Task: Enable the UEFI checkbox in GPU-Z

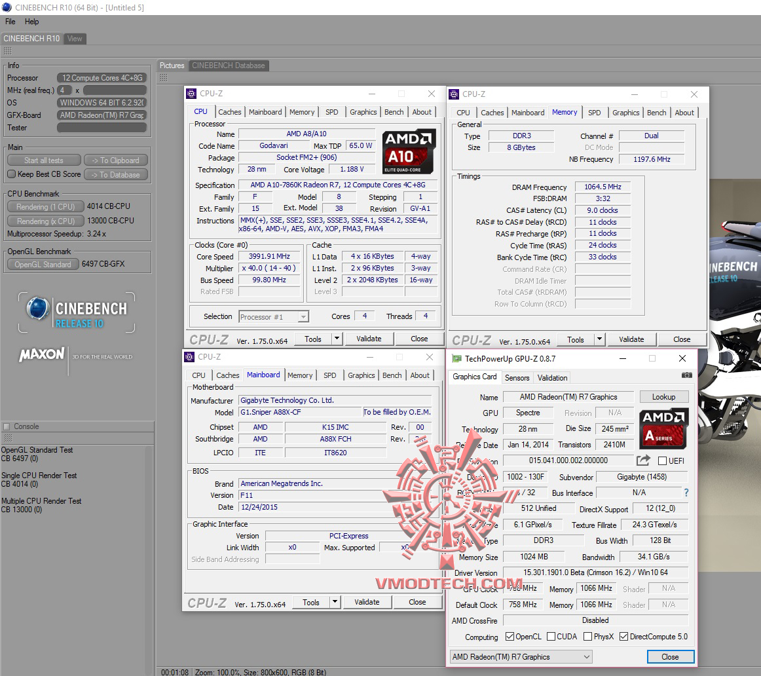Action: pos(662,460)
